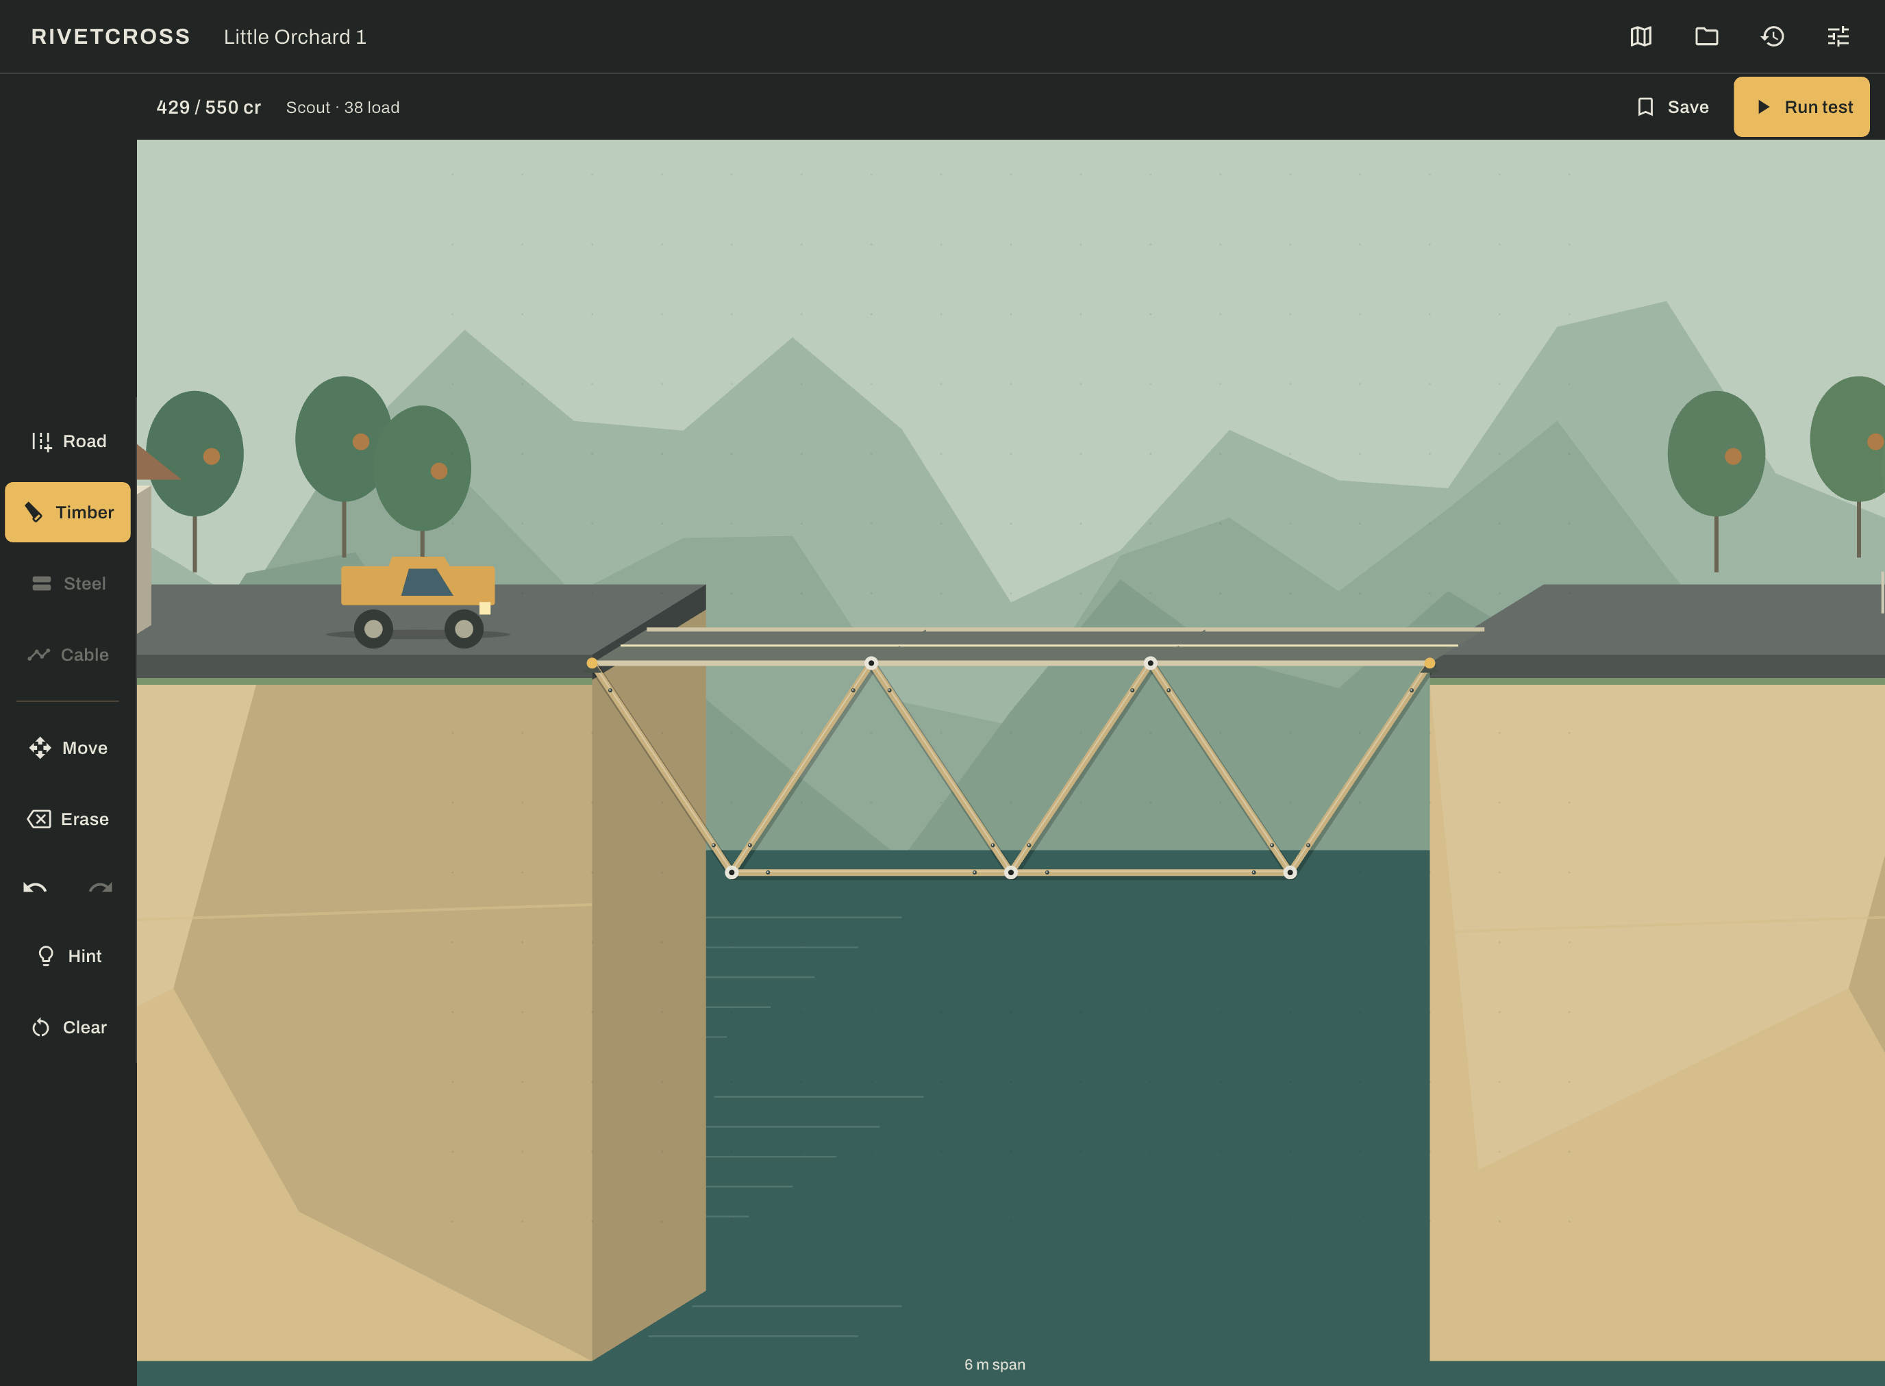The width and height of the screenshot is (1885, 1386).
Task: Undo the last action
Action: click(x=34, y=887)
